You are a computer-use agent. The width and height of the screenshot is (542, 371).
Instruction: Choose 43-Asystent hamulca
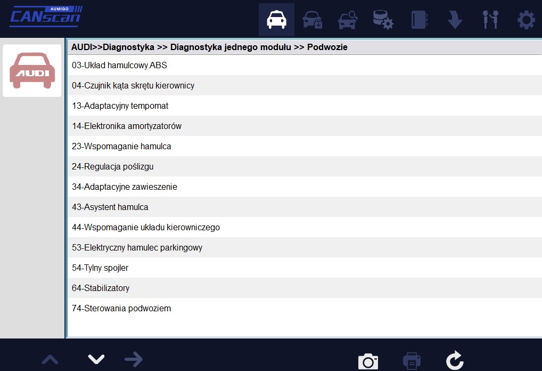[305, 207]
